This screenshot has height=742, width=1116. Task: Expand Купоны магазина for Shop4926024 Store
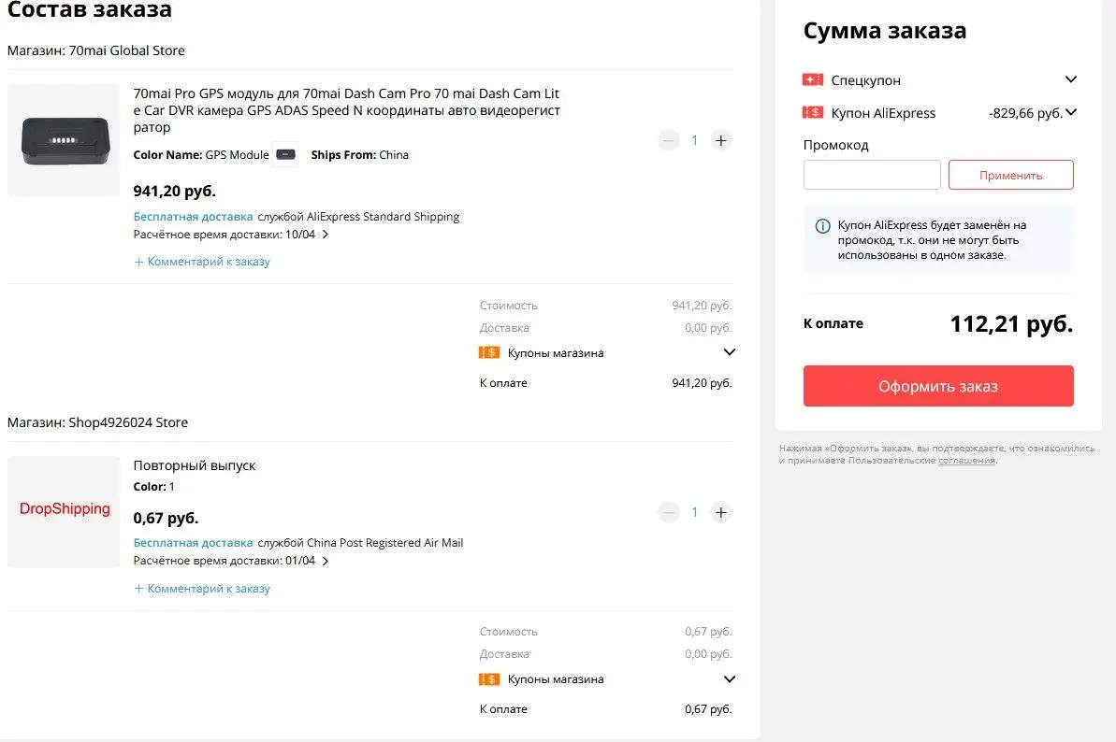[729, 678]
